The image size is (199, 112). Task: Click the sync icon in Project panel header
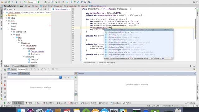(x=38, y=9)
